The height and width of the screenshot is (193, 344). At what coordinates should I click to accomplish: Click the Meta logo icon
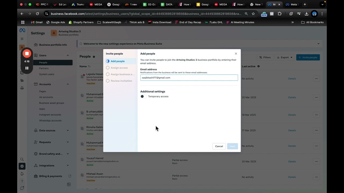click(x=22, y=31)
